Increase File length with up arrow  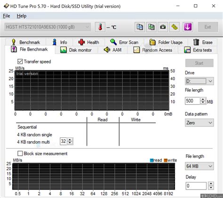(203, 99)
